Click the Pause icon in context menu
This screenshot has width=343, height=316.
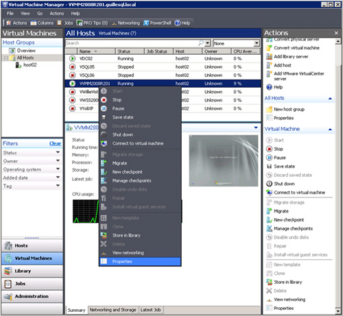104,108
